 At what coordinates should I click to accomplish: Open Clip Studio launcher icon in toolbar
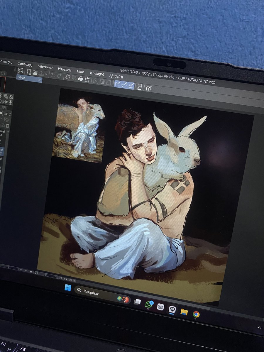point(21,71)
